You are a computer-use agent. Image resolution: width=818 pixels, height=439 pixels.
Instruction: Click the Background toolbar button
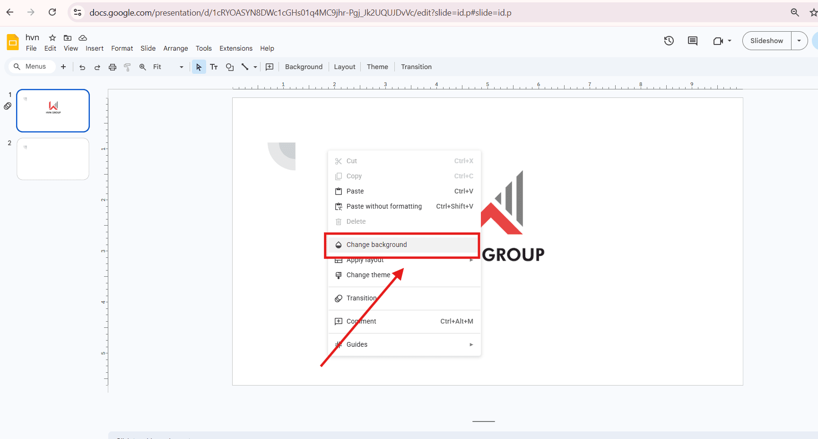(304, 67)
